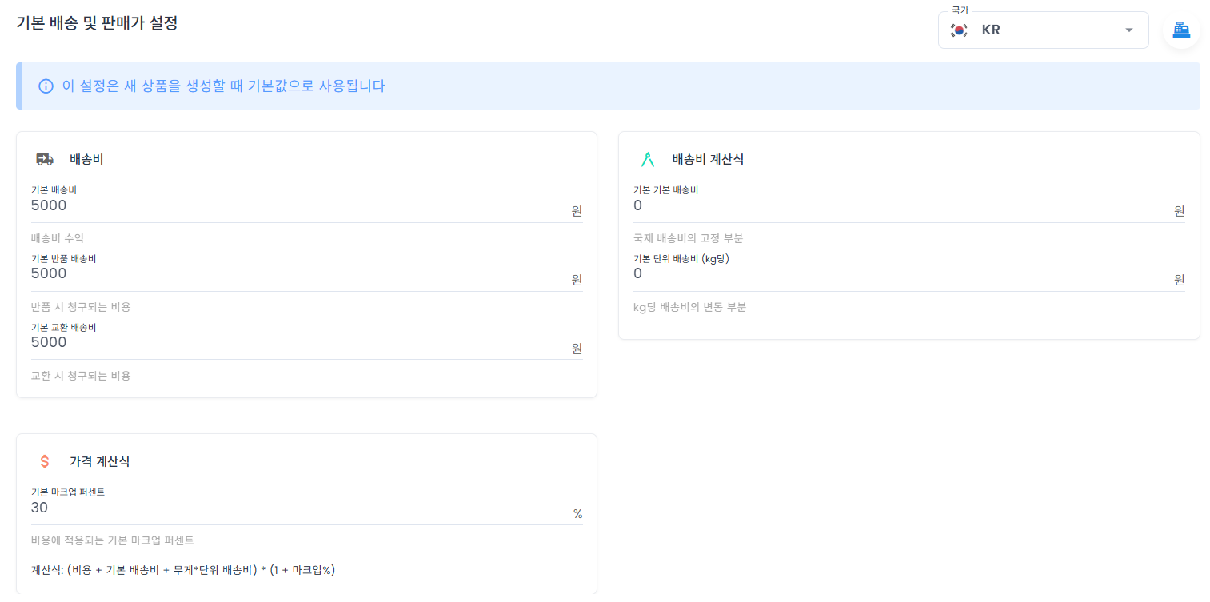
Task: Open the 국가 country dropdown
Action: click(1044, 30)
